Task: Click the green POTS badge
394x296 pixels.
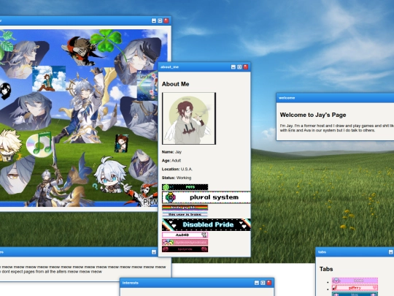Action: coord(185,187)
